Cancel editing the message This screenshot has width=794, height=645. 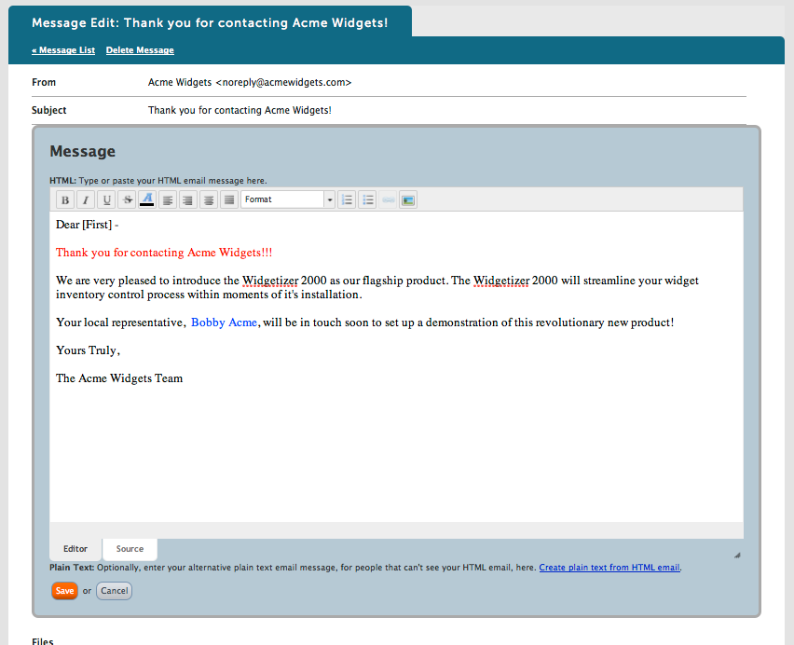pos(114,591)
